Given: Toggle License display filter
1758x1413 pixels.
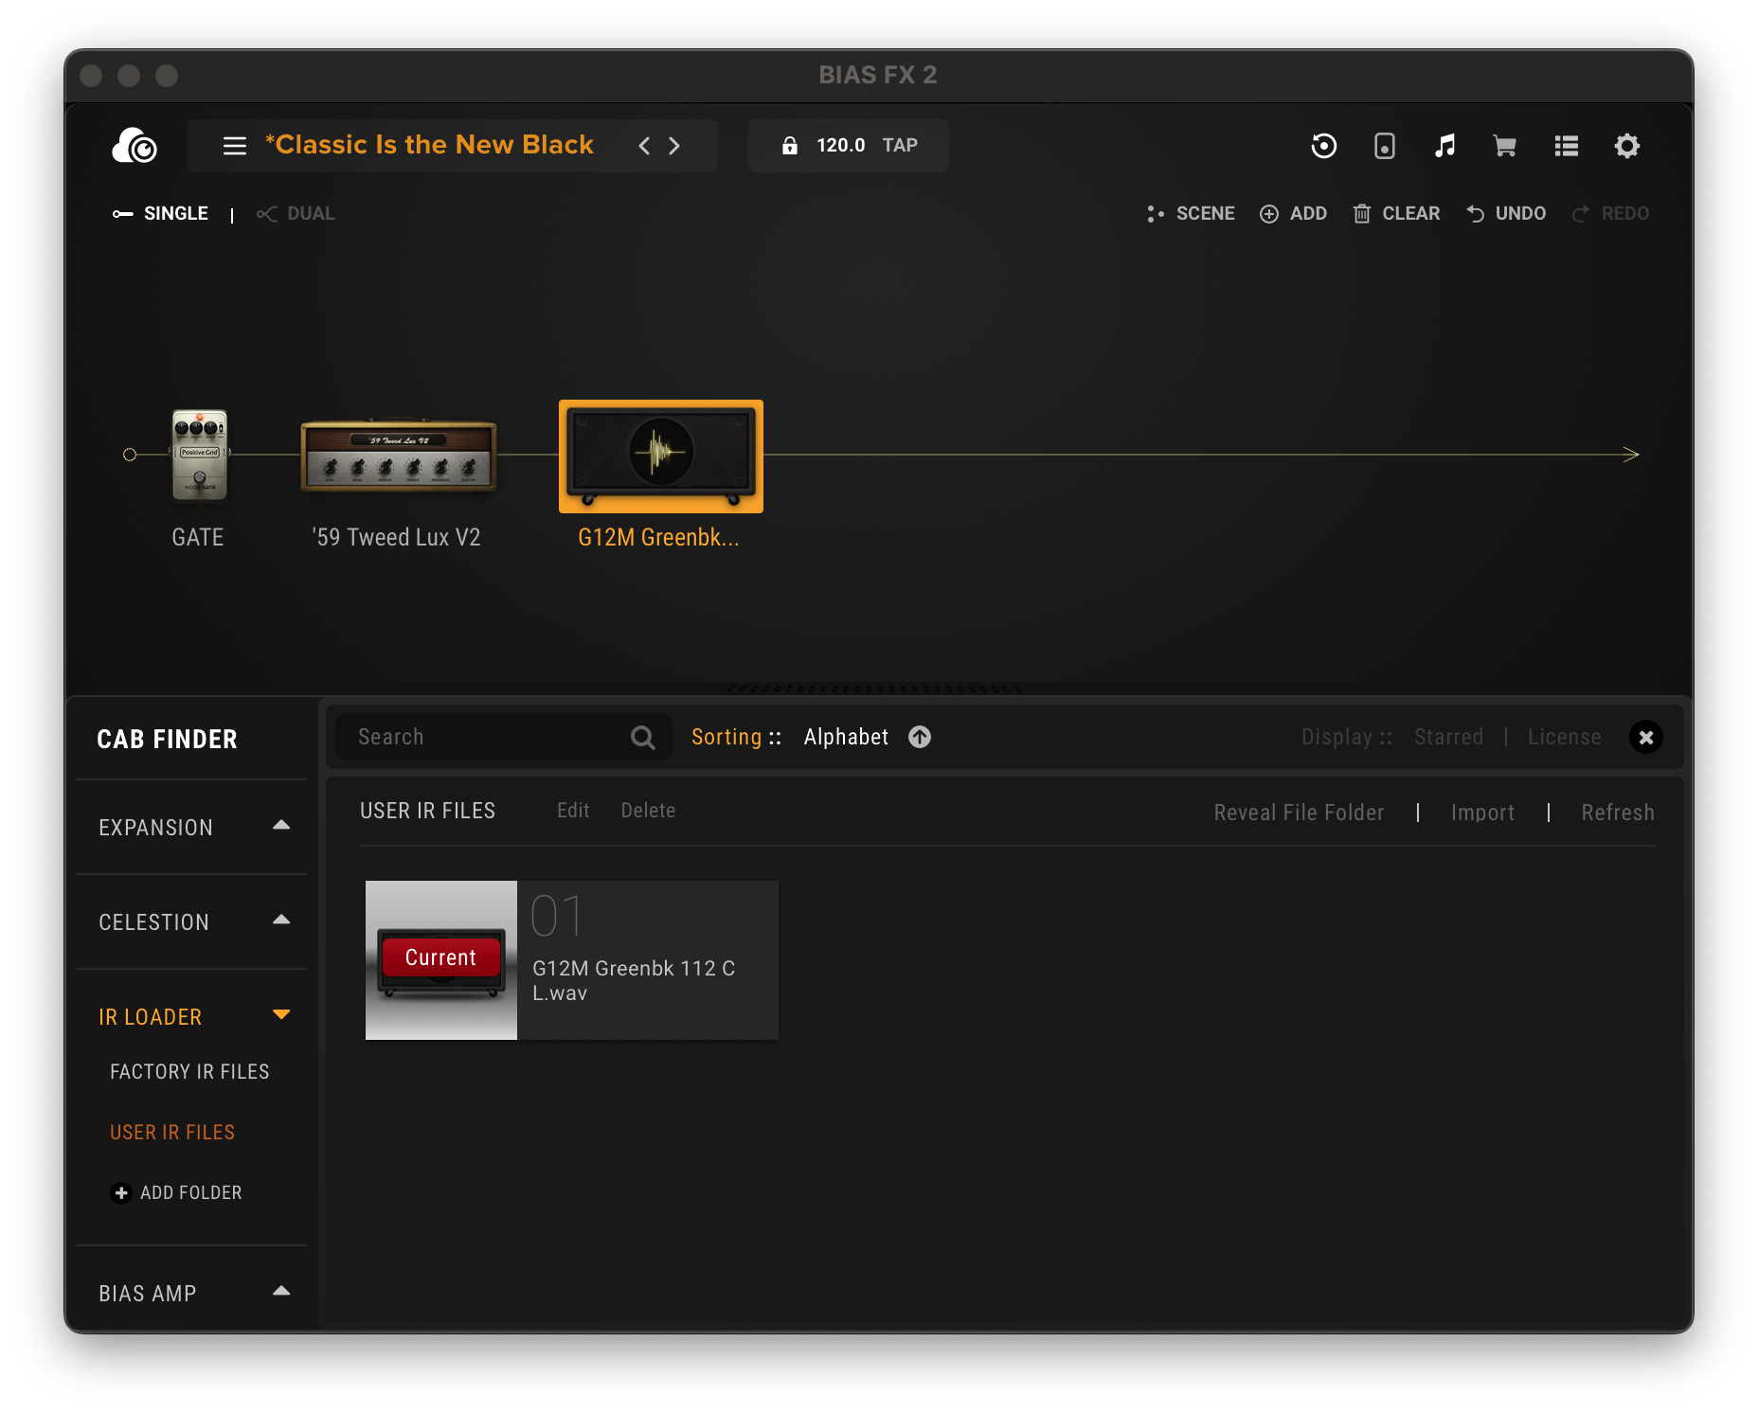Looking at the screenshot, I should coord(1564,737).
